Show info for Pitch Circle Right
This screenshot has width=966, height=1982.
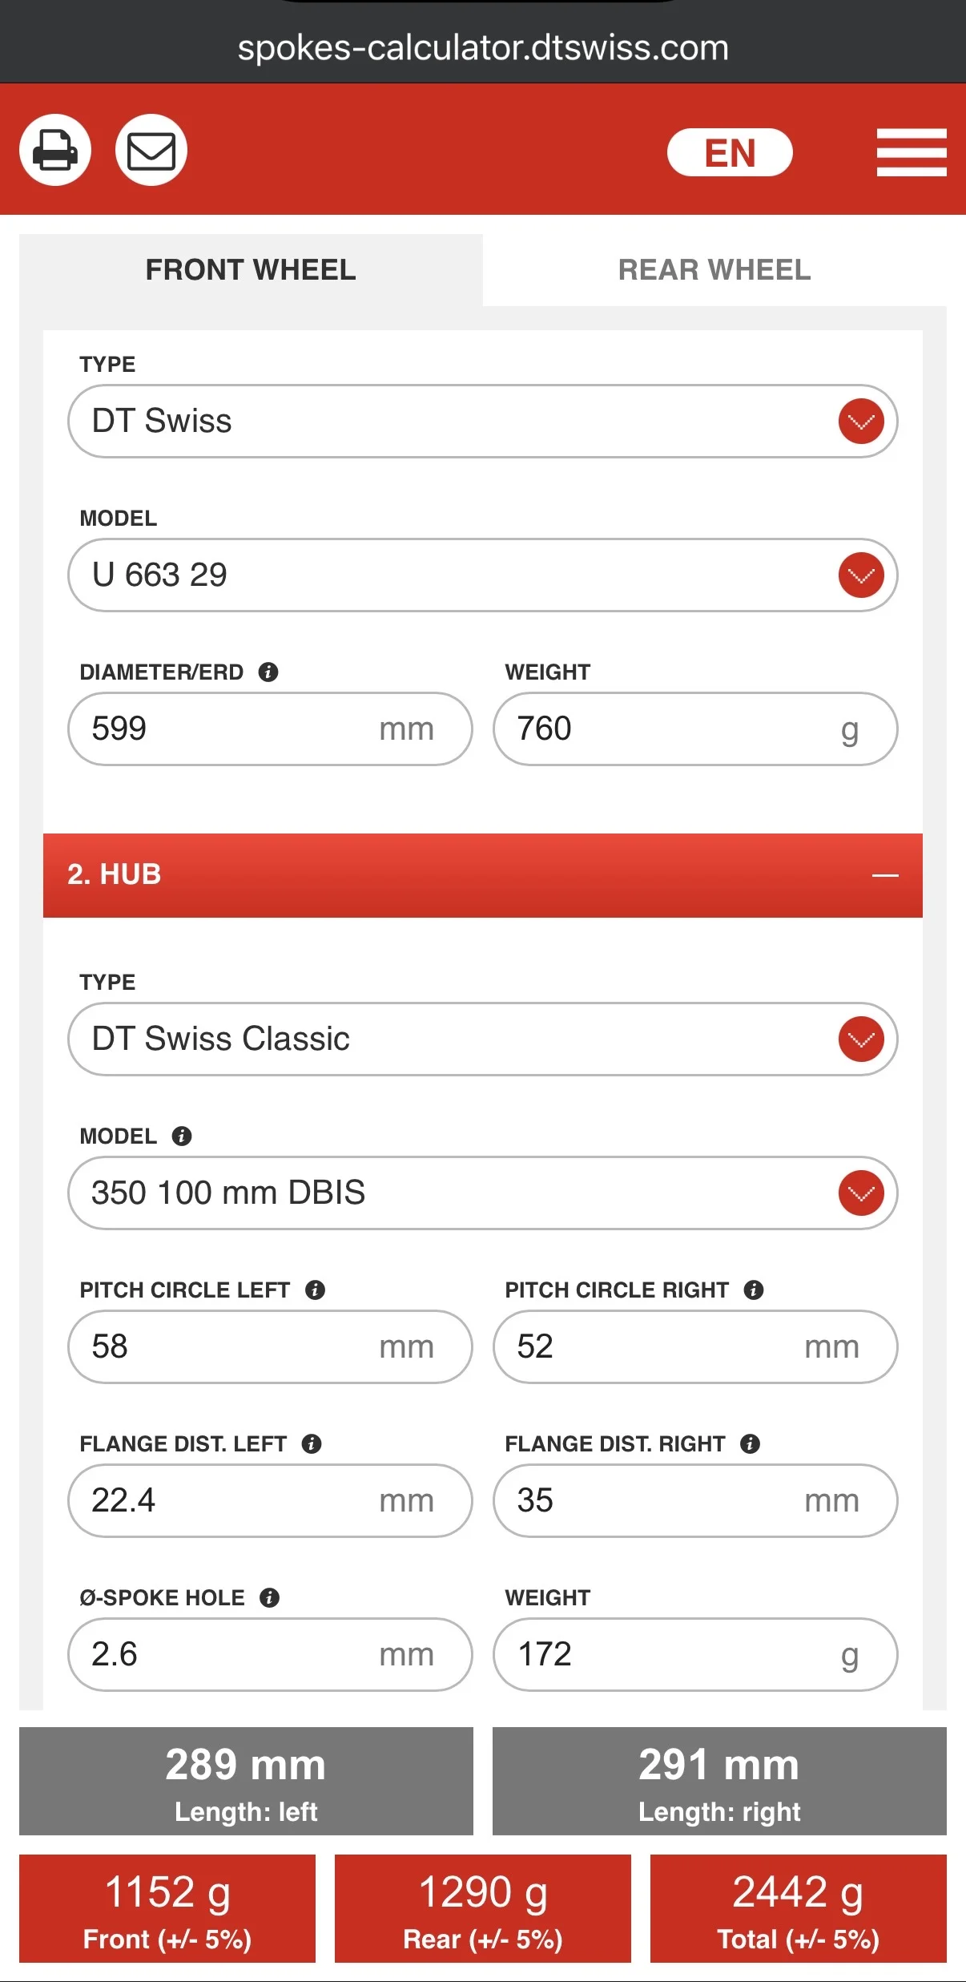[753, 1290]
